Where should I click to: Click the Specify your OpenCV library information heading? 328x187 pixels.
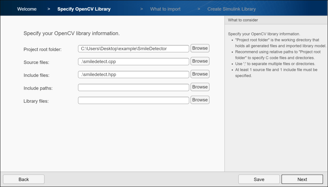pyautogui.click(x=71, y=33)
